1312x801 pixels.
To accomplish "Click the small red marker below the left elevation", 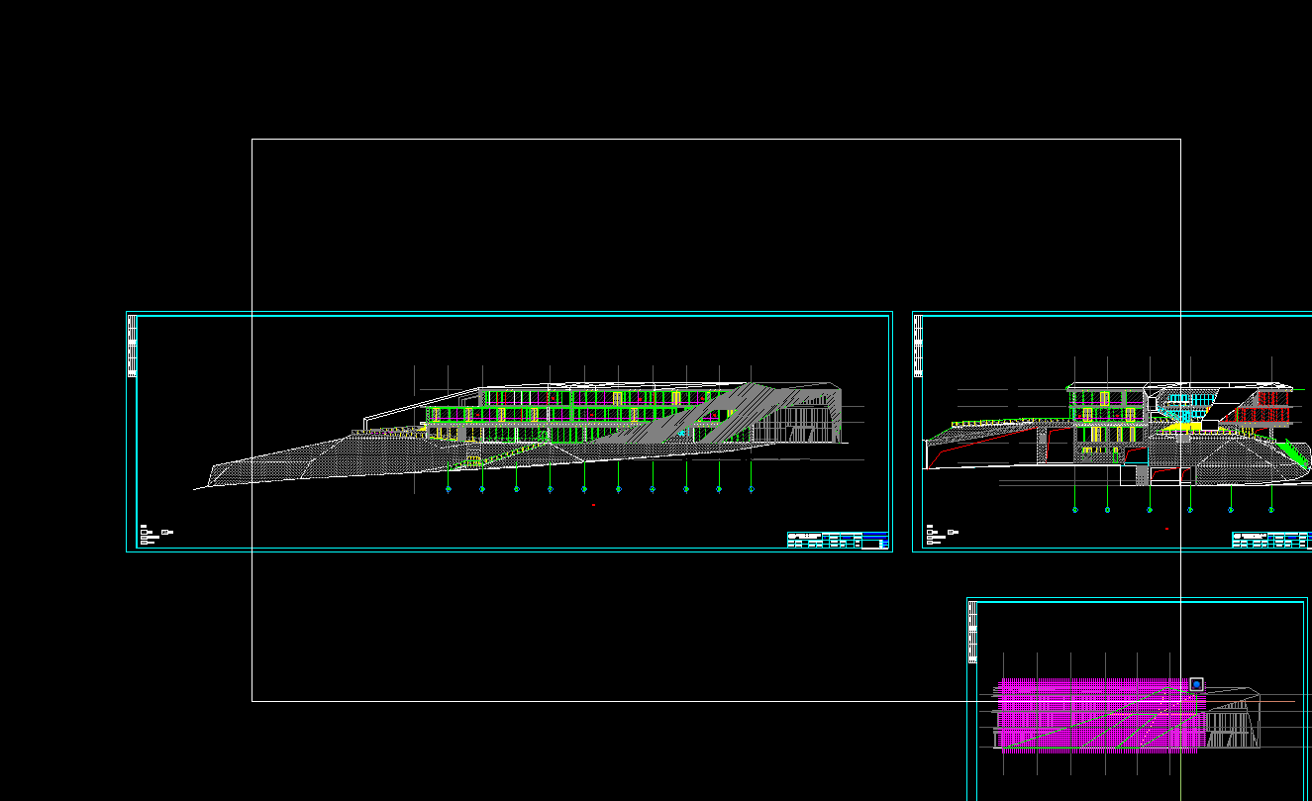I will tap(593, 505).
